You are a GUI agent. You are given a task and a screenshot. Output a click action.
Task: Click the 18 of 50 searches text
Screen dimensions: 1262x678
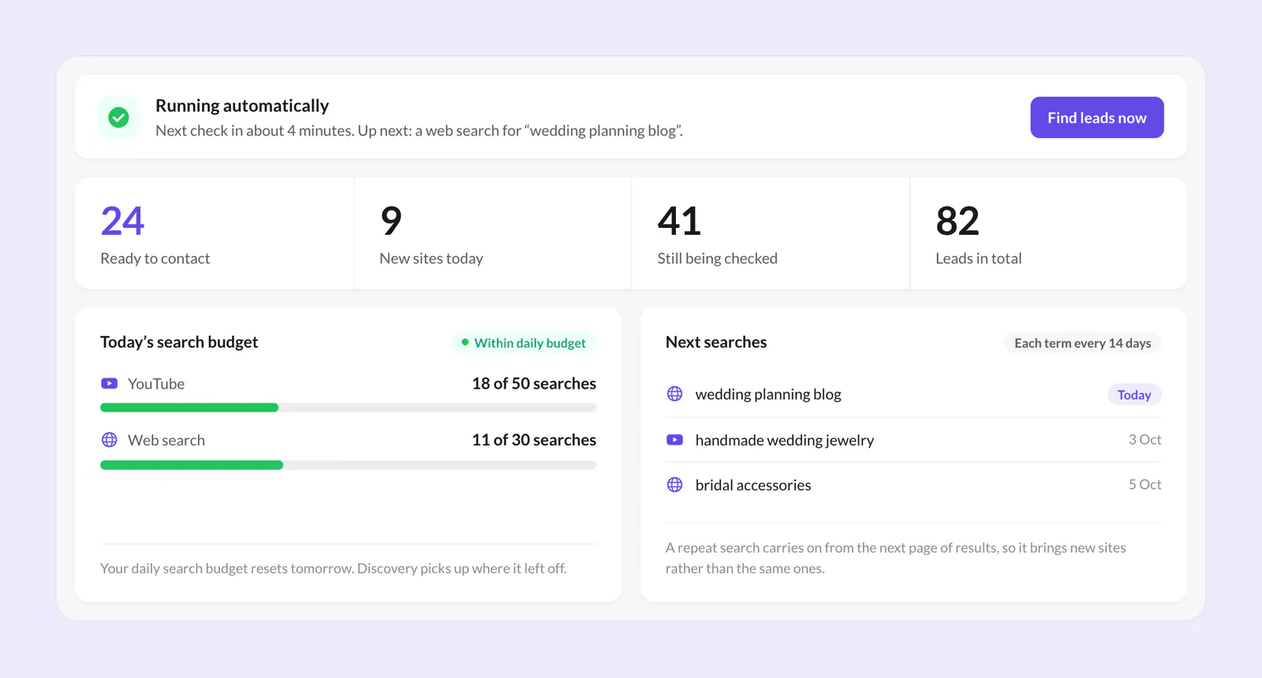534,383
